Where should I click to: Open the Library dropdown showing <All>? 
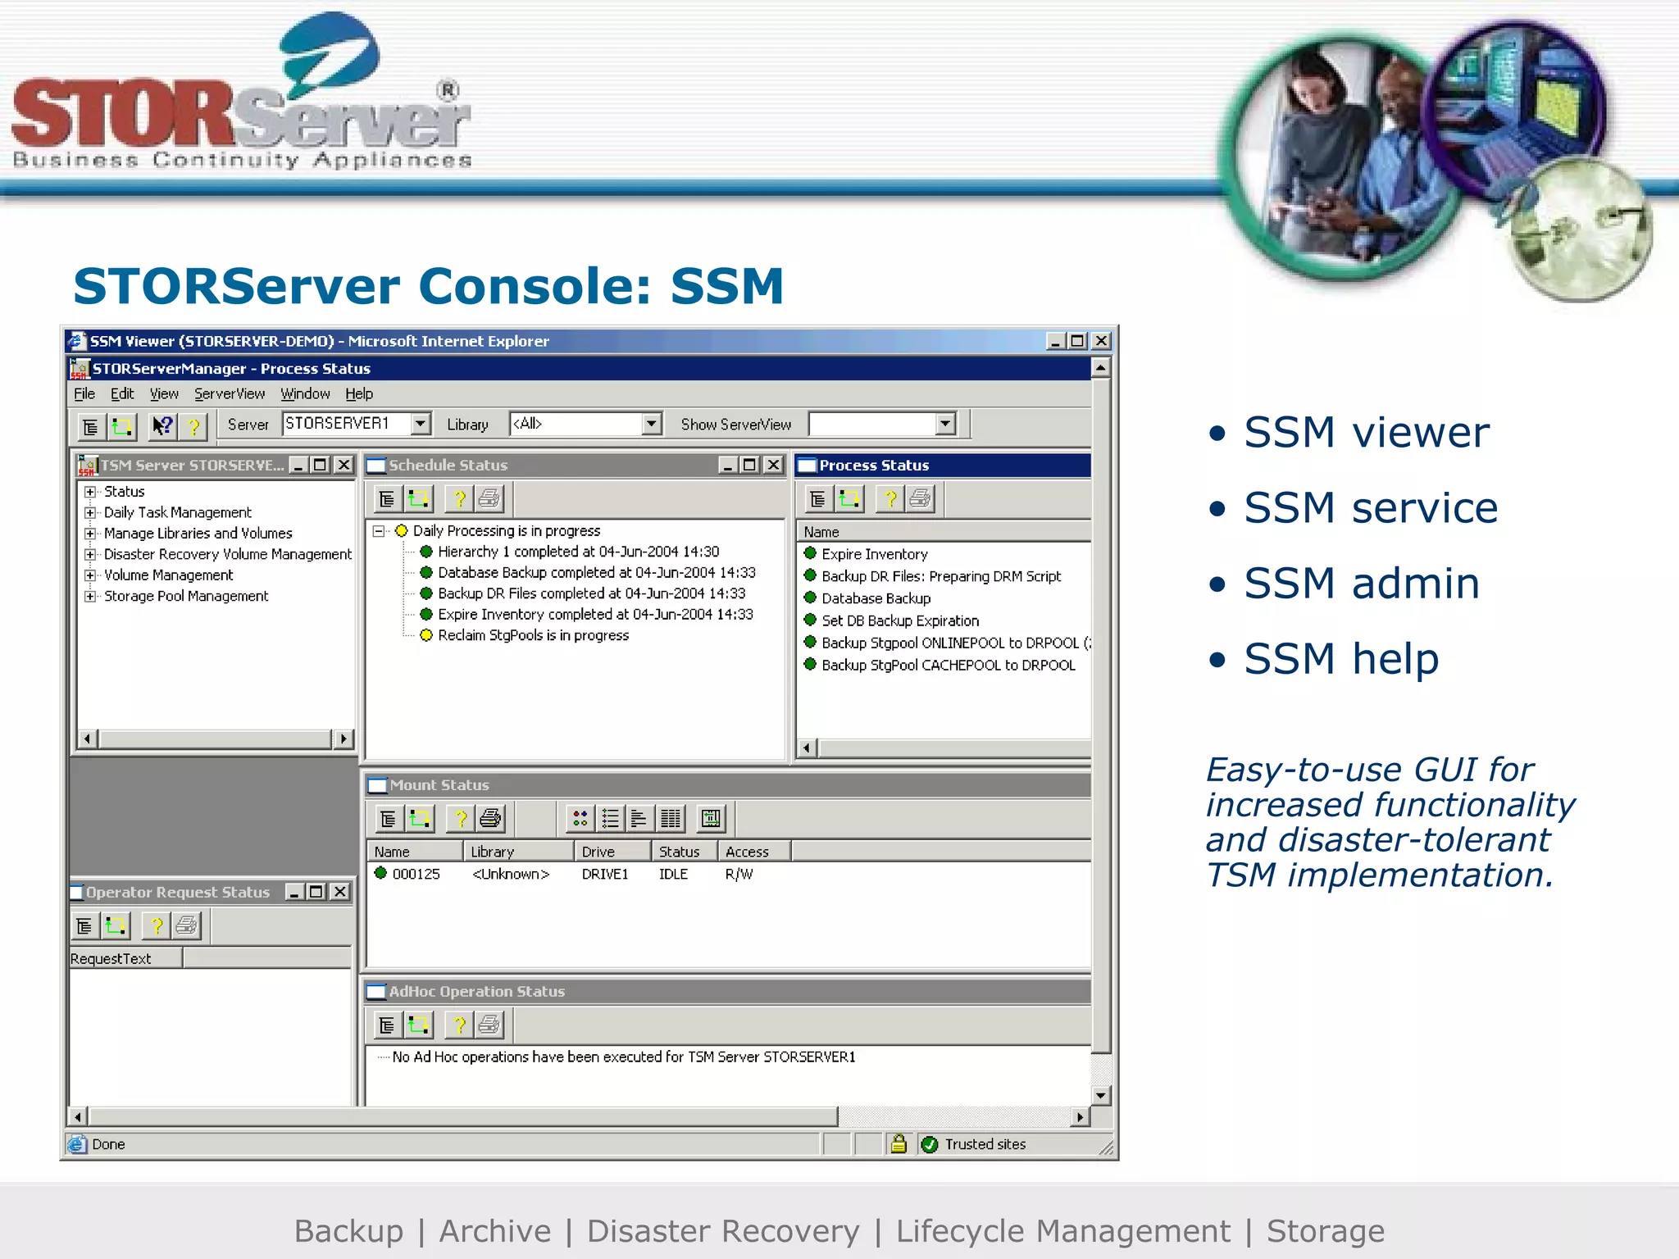[x=651, y=424]
